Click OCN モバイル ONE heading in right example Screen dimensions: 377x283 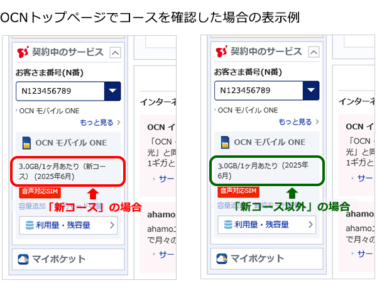click(270, 142)
